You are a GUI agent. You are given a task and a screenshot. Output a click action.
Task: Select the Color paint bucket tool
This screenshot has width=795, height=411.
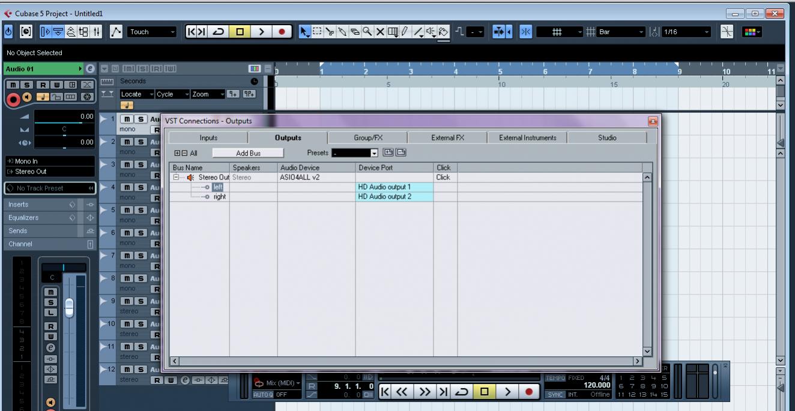click(444, 32)
